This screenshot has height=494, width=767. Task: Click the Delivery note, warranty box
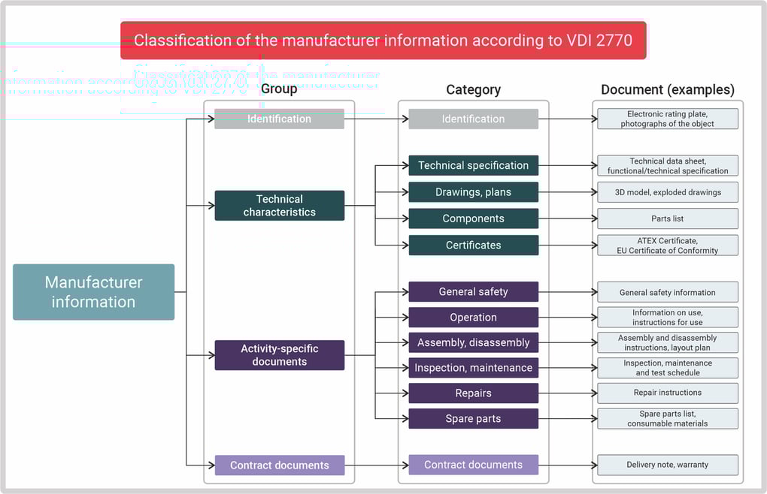pyautogui.click(x=668, y=465)
